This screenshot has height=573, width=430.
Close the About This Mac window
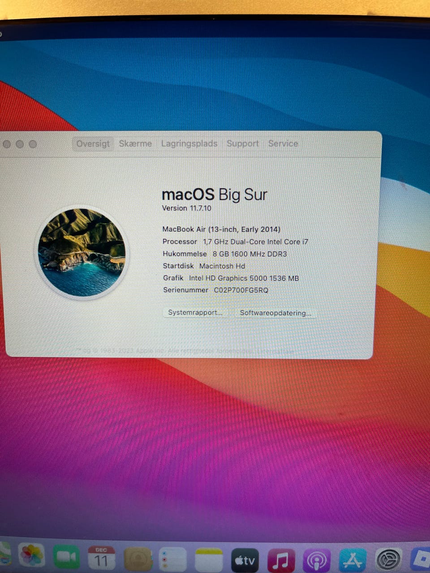tap(7, 144)
